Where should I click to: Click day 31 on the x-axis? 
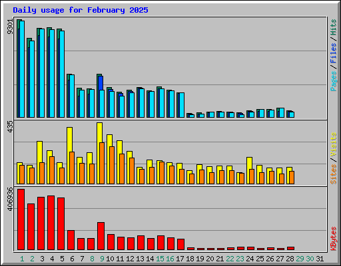pos(320,259)
